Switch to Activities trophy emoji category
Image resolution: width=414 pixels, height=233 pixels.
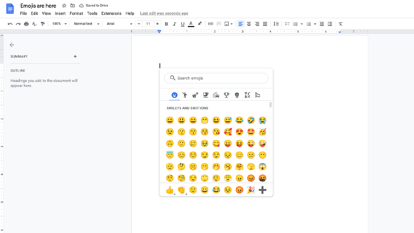coord(226,95)
